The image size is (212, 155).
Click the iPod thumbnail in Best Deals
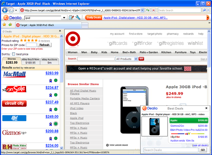154,126
